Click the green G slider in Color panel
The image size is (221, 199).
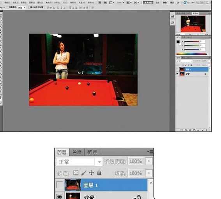coord(191,46)
